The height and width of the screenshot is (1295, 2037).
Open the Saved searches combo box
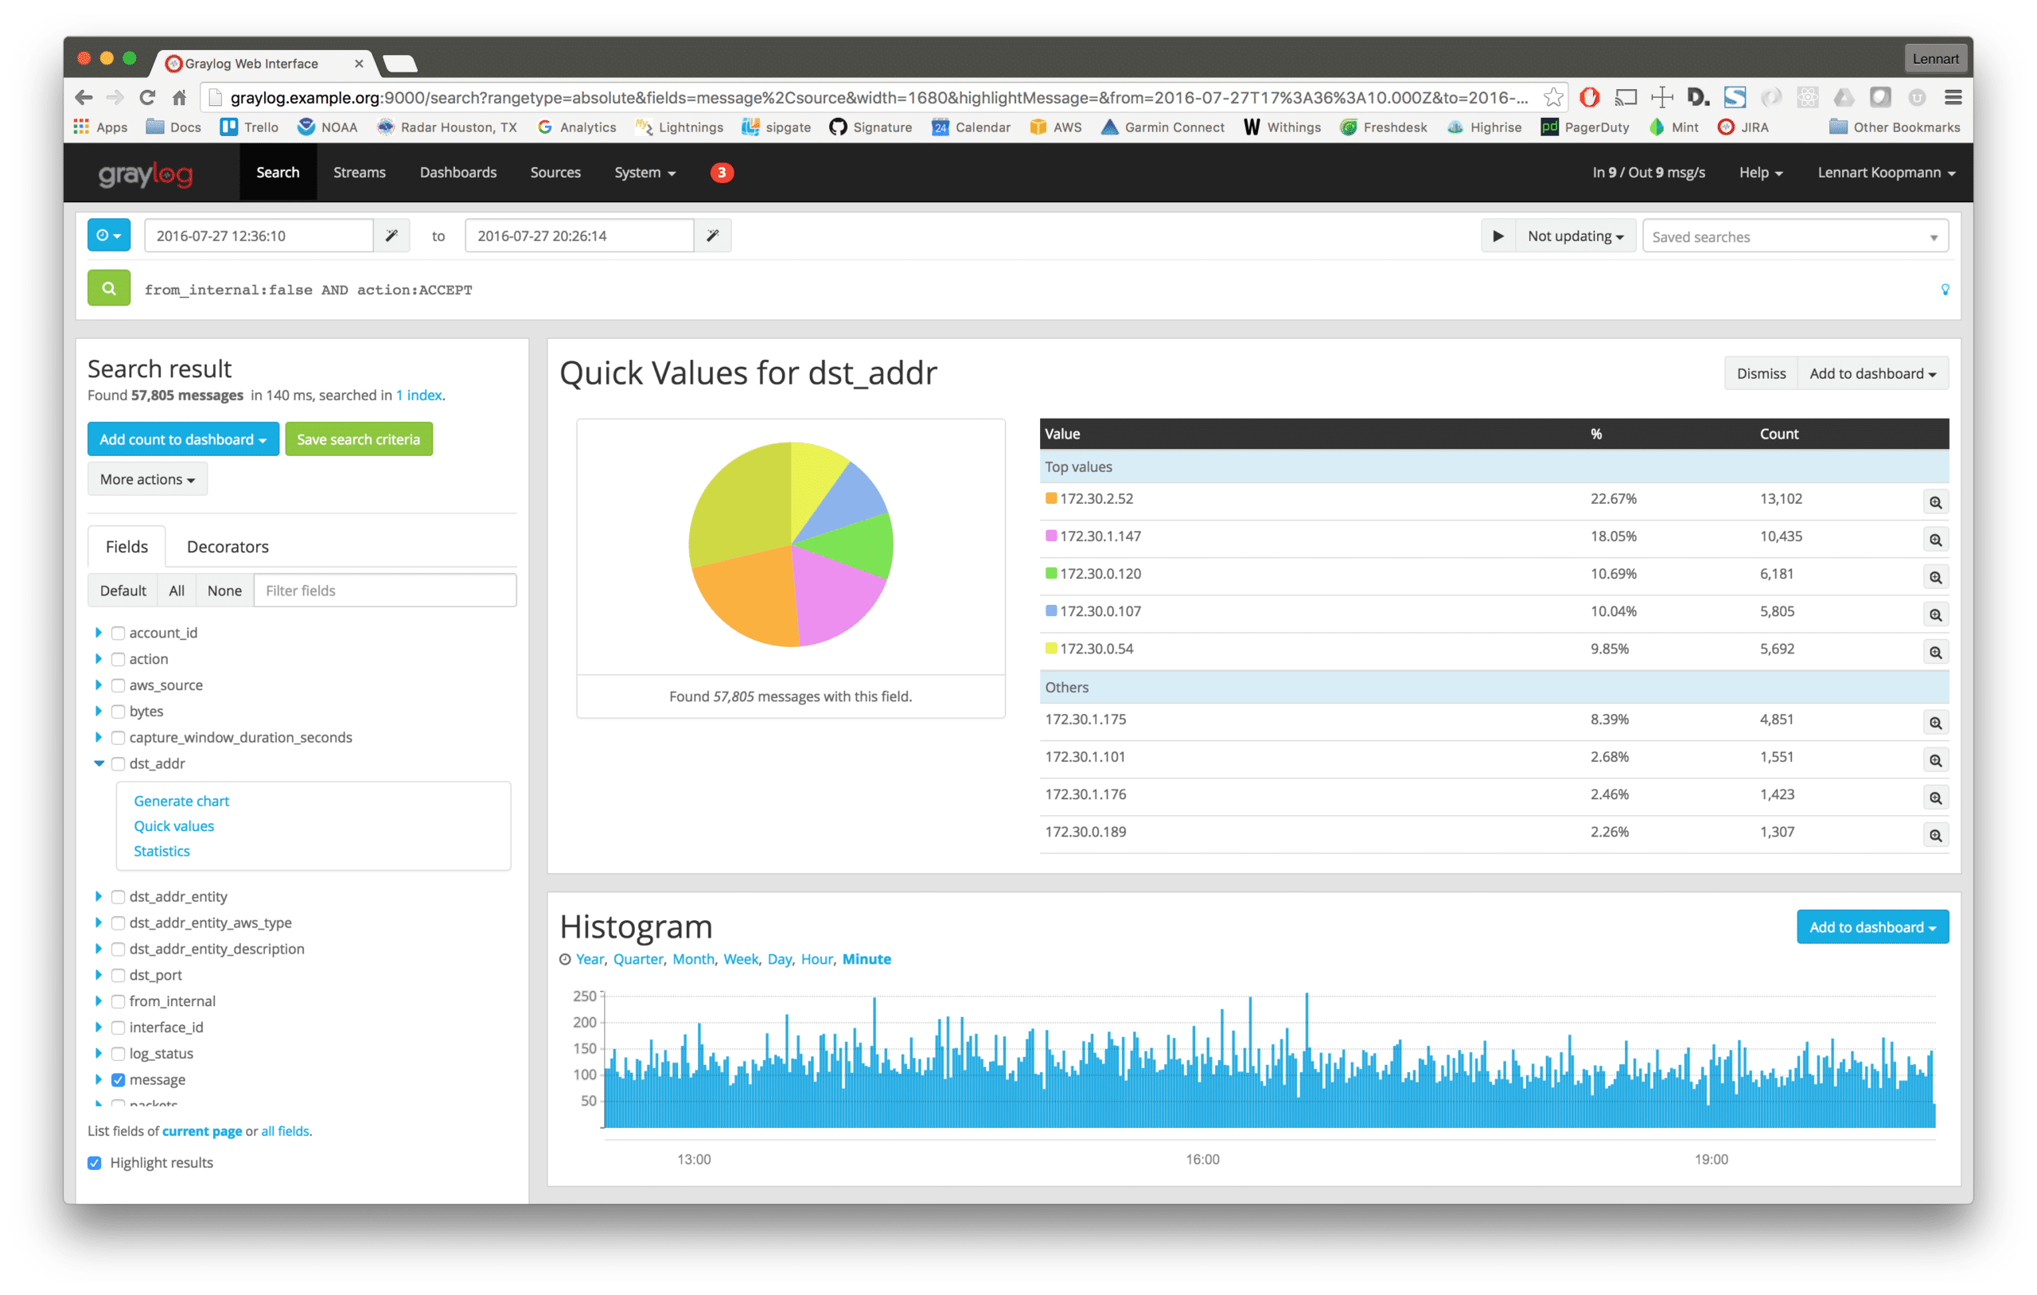(1794, 236)
